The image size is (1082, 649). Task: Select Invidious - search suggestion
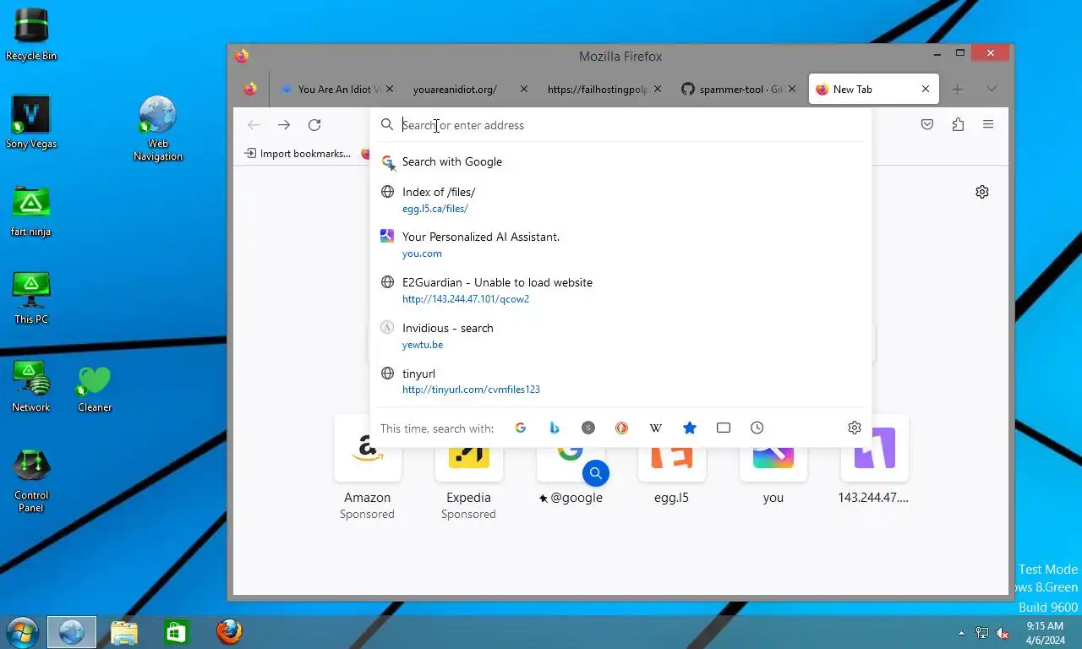(x=620, y=336)
